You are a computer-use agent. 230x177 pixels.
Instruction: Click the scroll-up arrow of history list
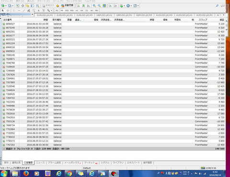tap(226, 21)
